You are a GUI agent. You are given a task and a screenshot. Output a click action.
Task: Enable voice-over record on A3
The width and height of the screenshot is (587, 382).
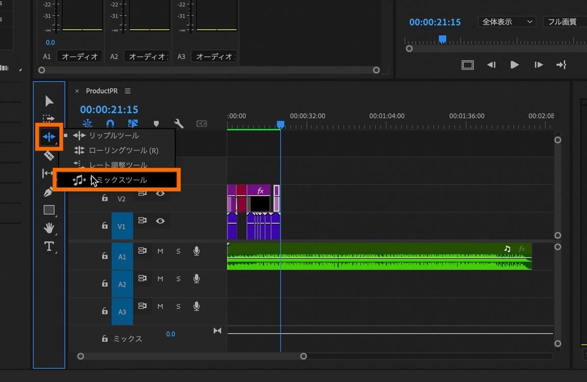tap(196, 306)
